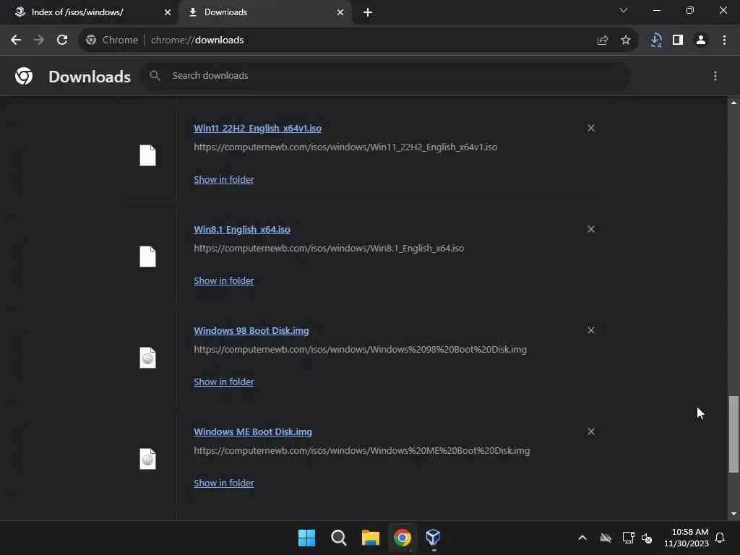This screenshot has width=740, height=555.
Task: Open the Chrome three-dot main menu
Action: (x=724, y=40)
